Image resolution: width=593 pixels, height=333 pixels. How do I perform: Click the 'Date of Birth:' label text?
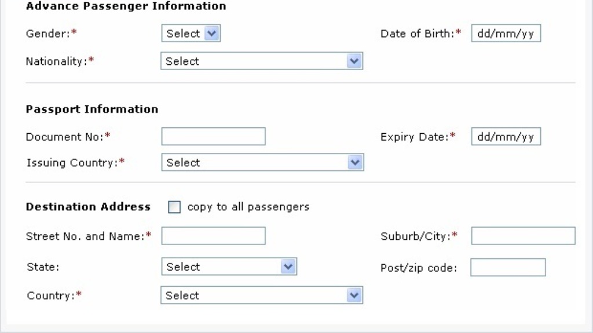tap(417, 34)
